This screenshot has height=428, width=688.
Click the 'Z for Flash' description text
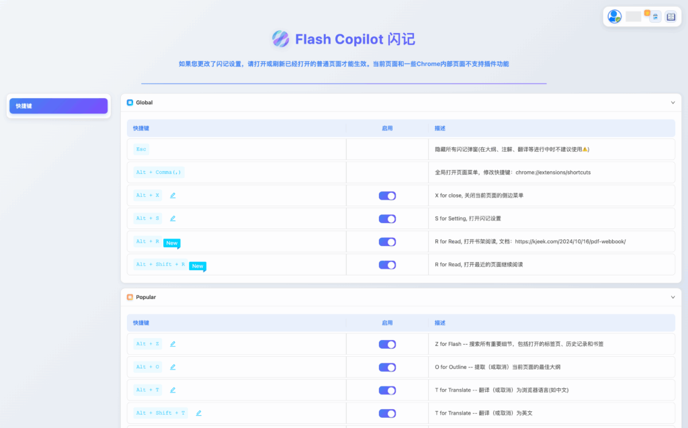(x=519, y=344)
